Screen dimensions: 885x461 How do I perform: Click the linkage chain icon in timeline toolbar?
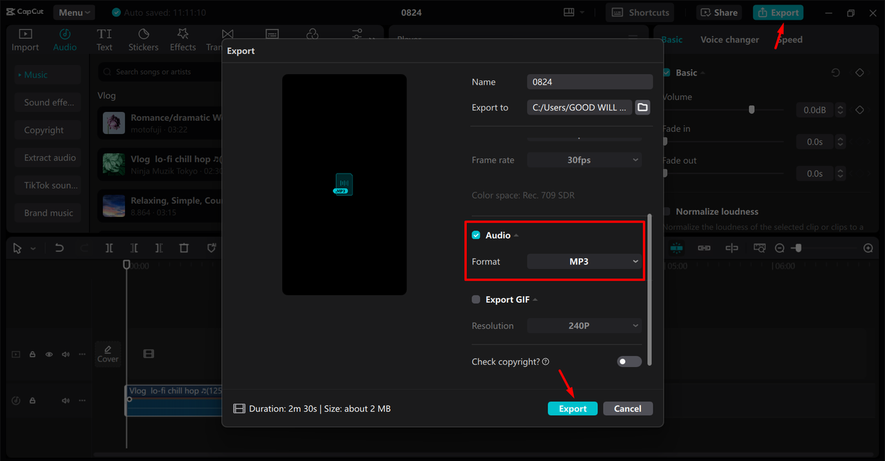tap(704, 247)
